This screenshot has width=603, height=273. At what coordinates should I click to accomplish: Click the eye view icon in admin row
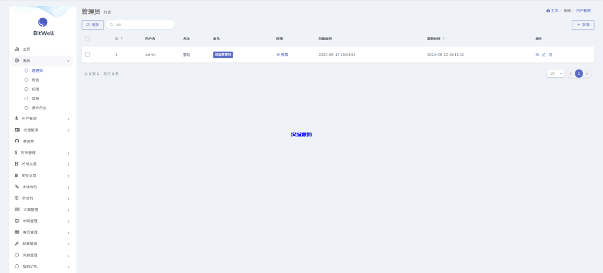point(537,54)
